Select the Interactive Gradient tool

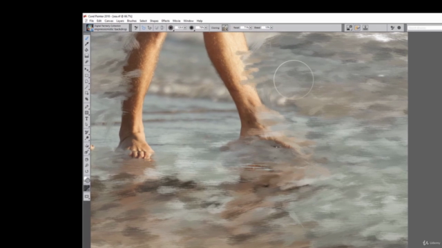coord(86,56)
